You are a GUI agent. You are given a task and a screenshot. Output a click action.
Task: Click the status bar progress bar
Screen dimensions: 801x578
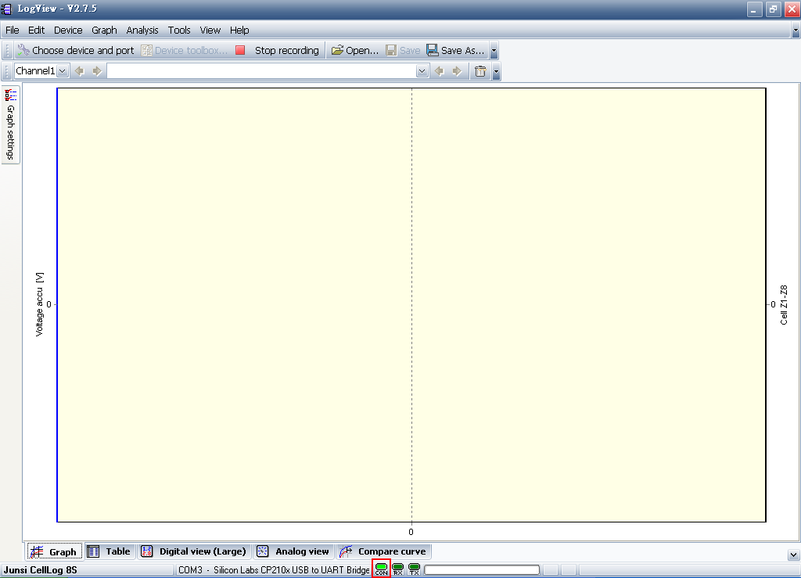[482, 570]
